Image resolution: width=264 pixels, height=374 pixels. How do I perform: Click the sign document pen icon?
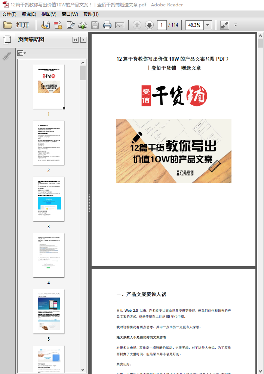coord(70,25)
